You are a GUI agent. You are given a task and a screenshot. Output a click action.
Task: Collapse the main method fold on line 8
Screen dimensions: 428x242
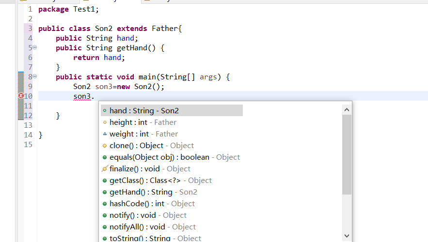coord(35,76)
